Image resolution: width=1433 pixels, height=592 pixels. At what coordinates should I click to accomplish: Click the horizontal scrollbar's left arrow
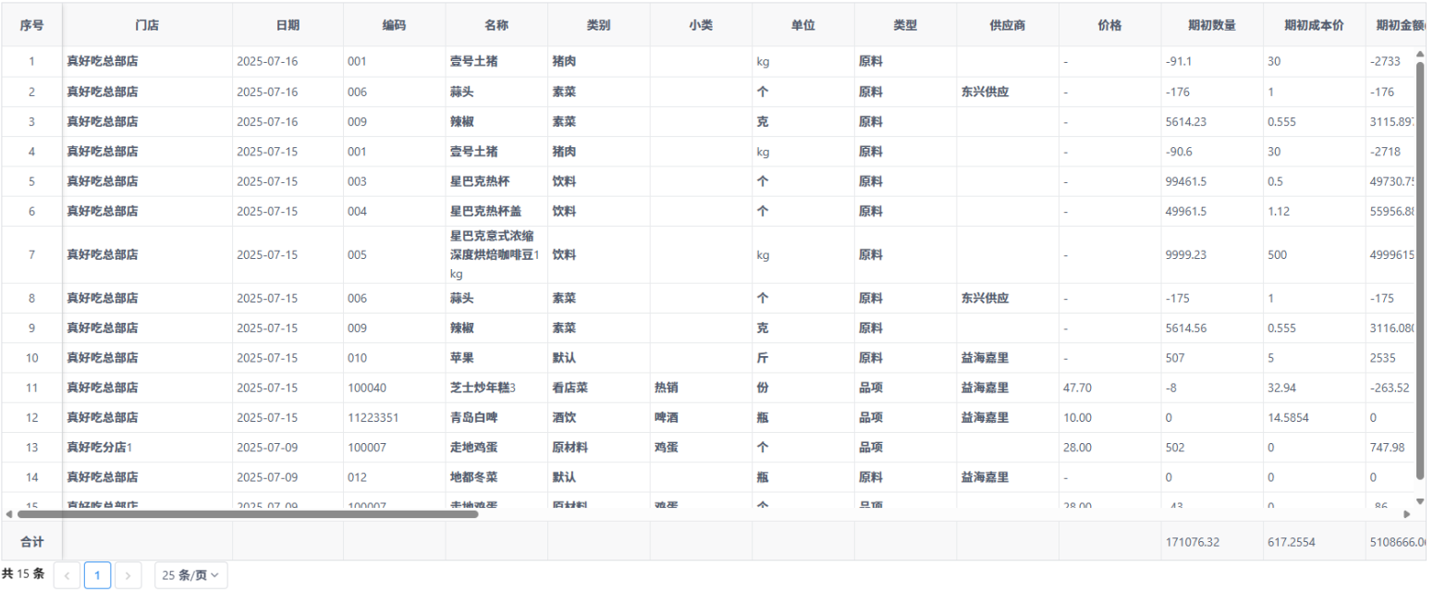click(8, 514)
